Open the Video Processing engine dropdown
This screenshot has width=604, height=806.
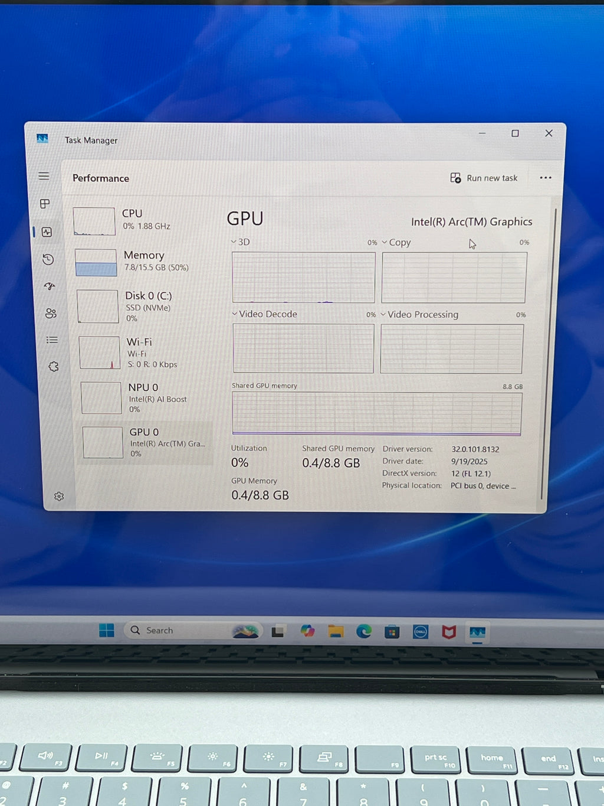coord(419,315)
